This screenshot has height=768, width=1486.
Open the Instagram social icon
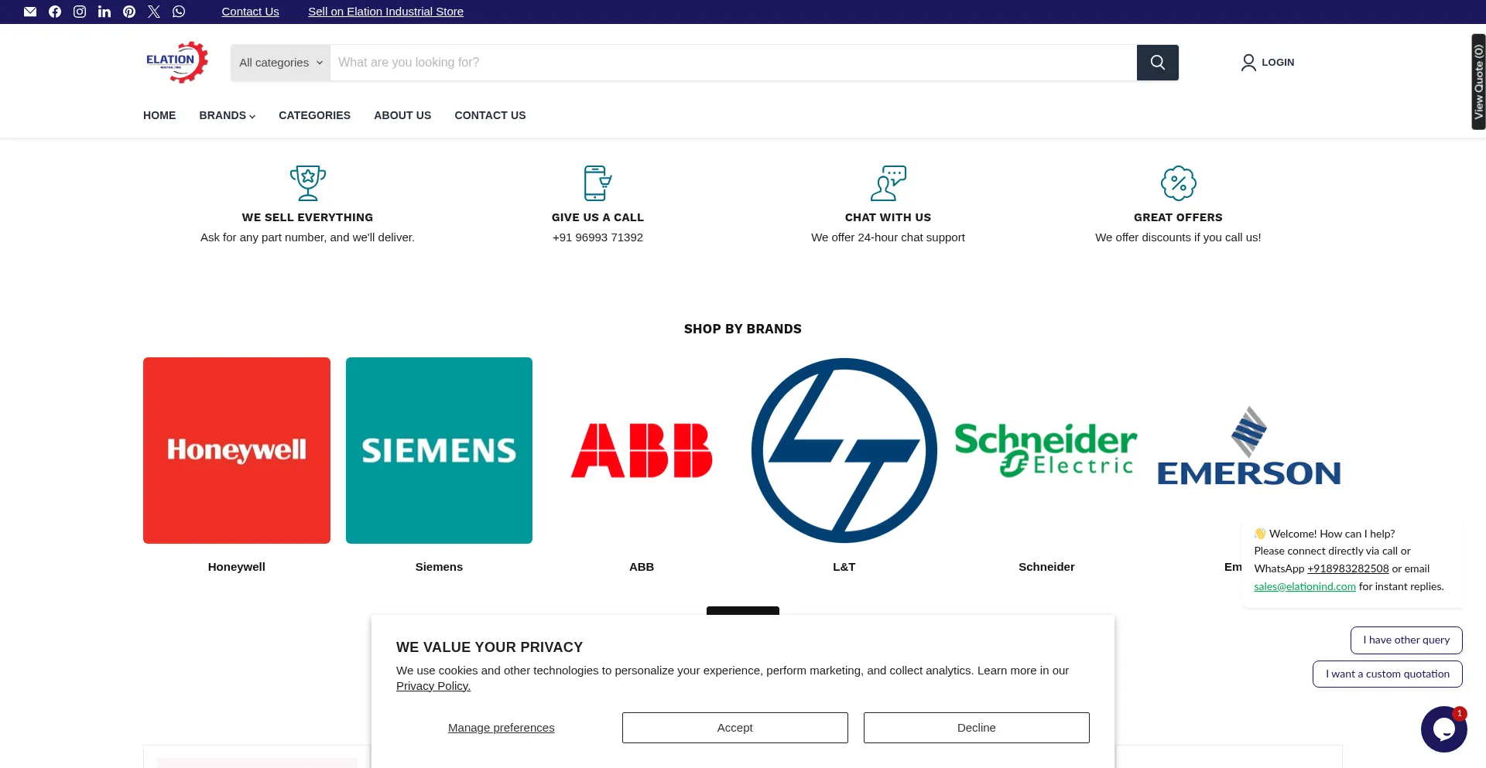(80, 12)
